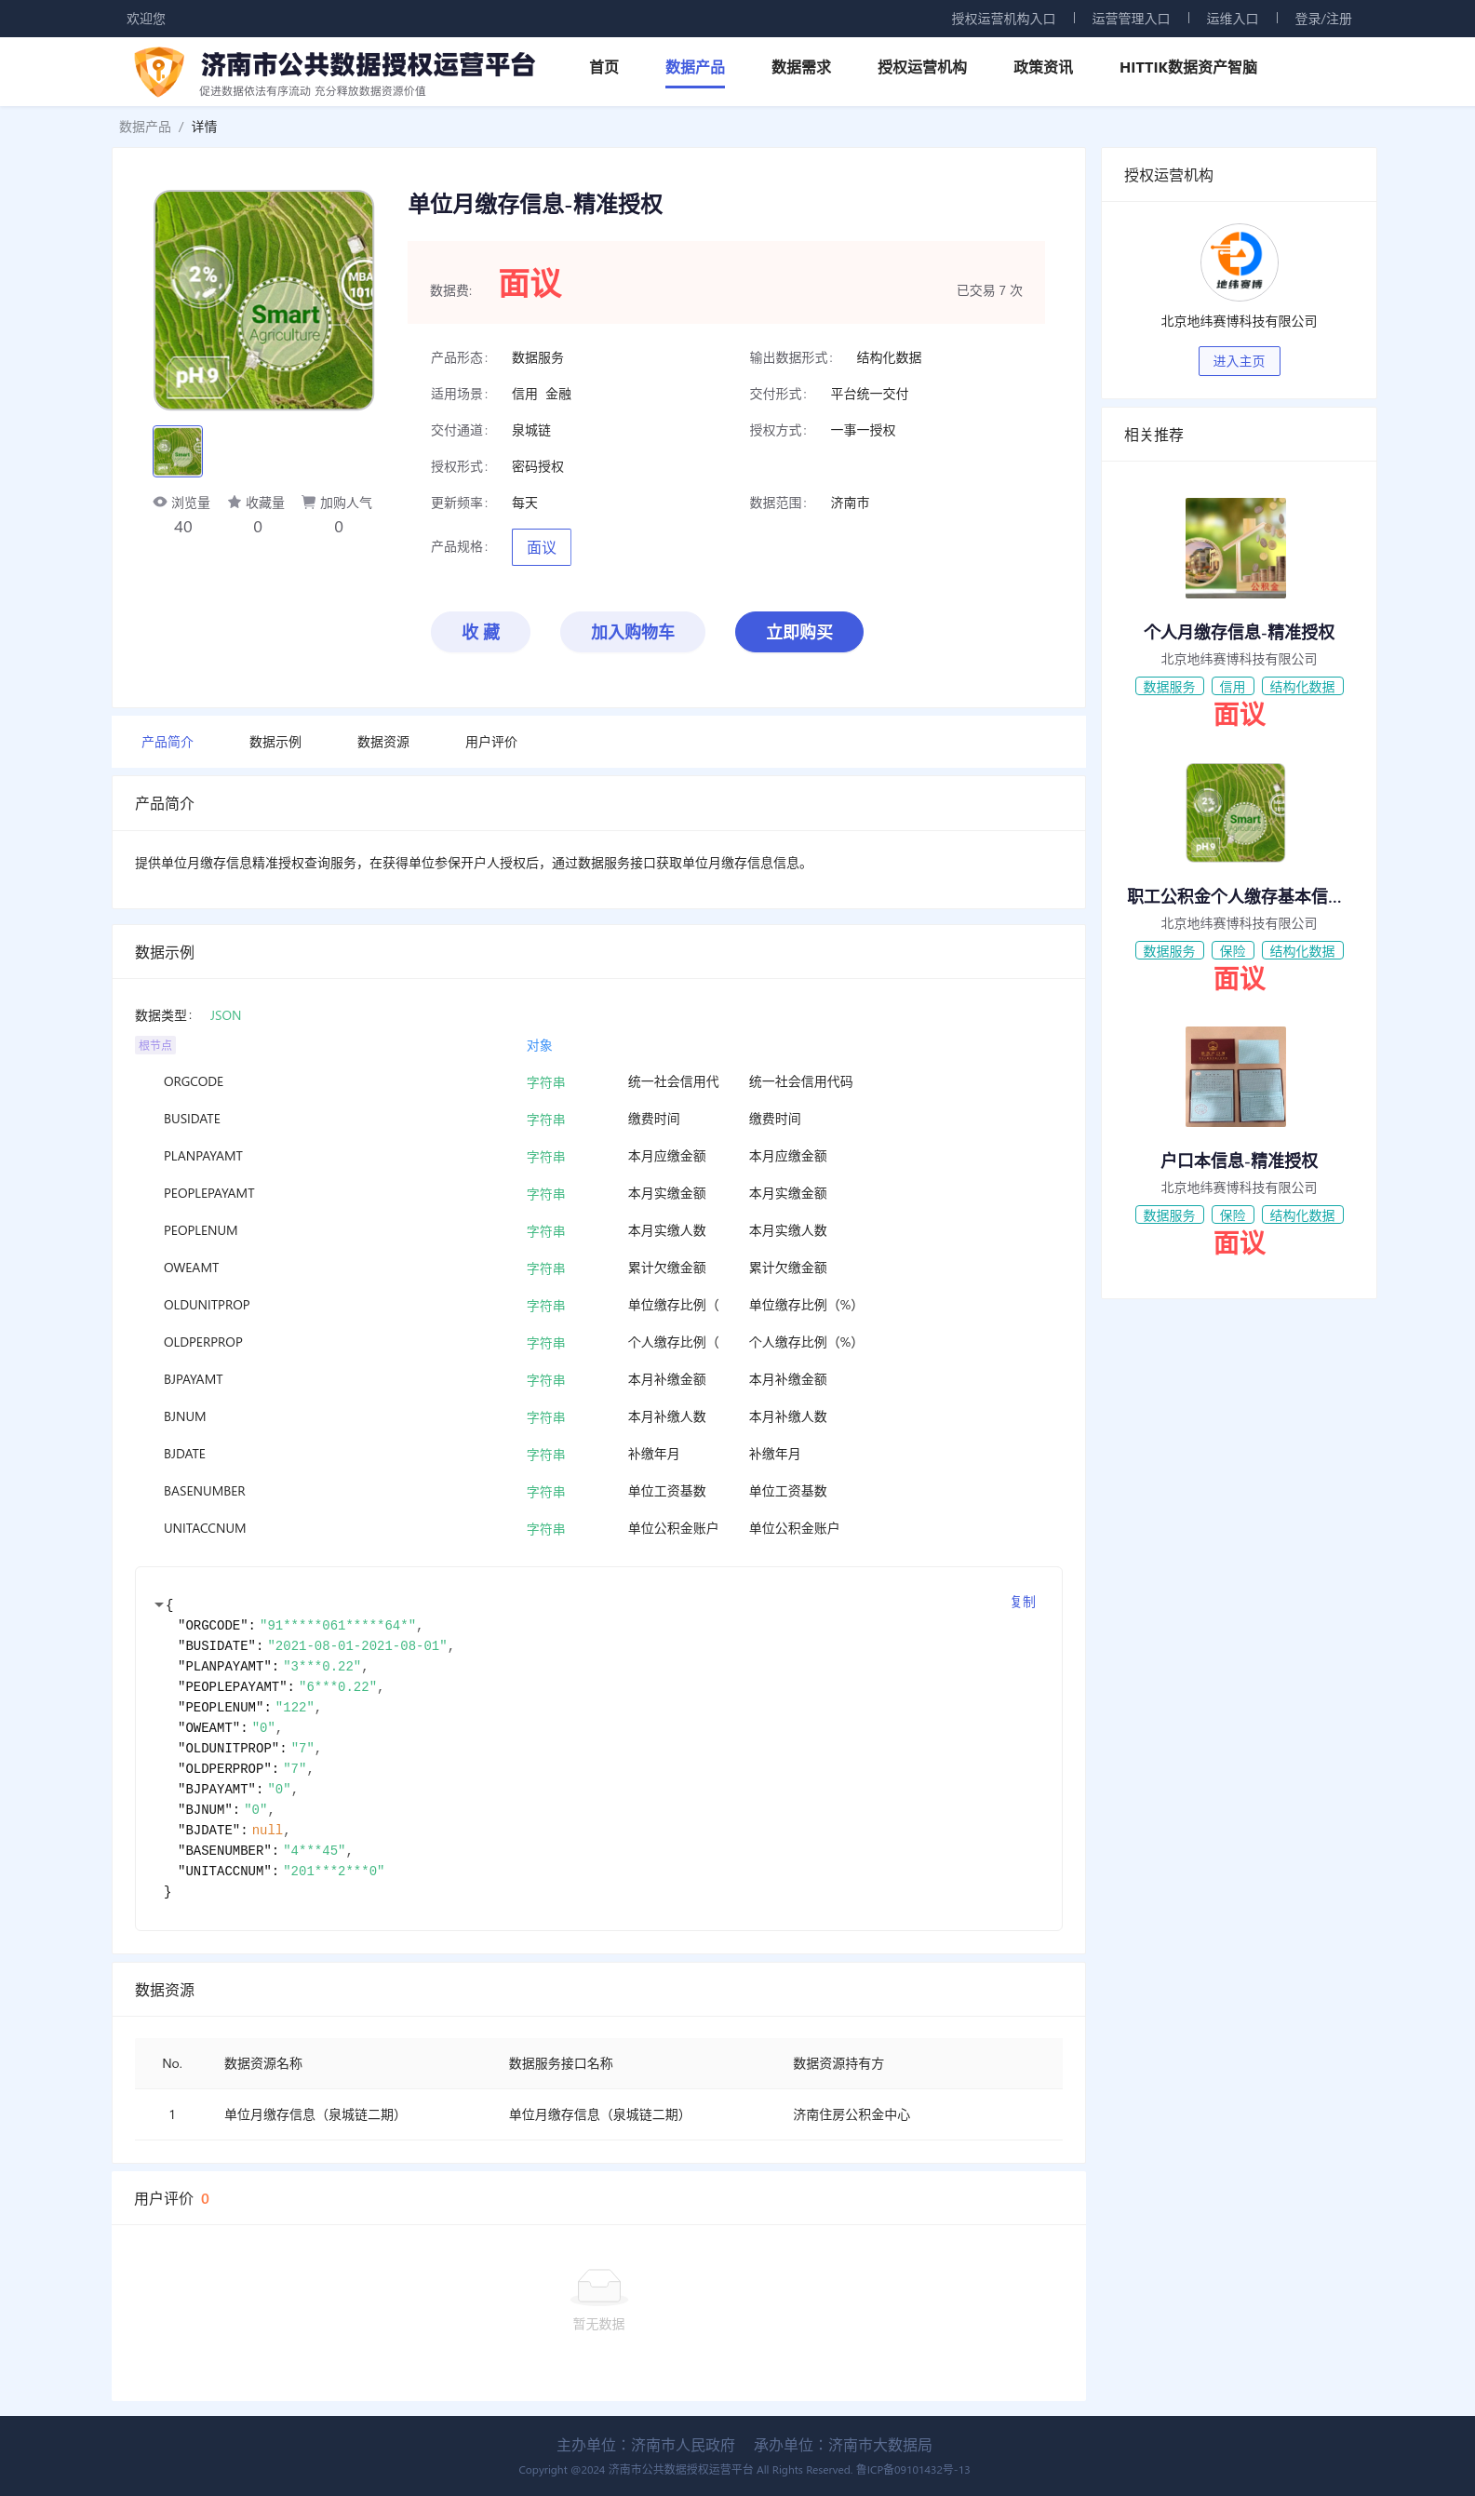Viewport: 1475px width, 2496px height.
Task: Click the BJDATE field row
Action: pos(598,1454)
